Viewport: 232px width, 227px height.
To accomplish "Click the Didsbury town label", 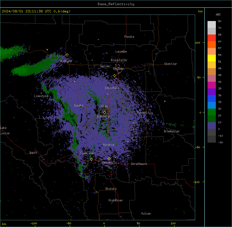I will (103, 116).
